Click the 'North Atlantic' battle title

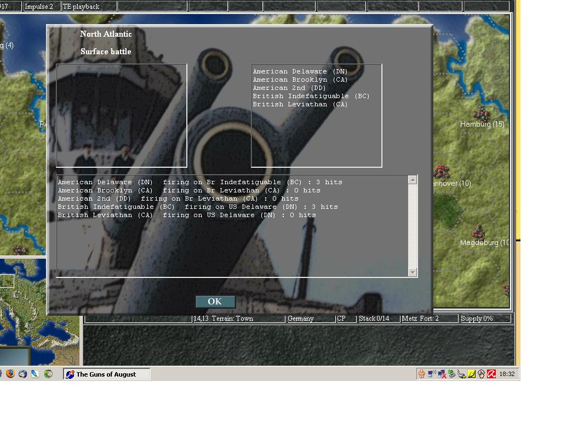click(x=106, y=34)
